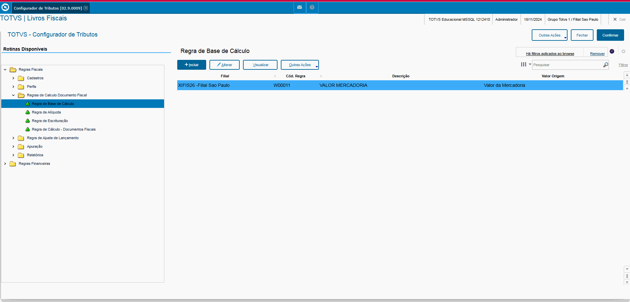Viewport: 630px width, 302px height.
Task: Close the Configurador de Tributos tab
Action: pyautogui.click(x=86, y=8)
